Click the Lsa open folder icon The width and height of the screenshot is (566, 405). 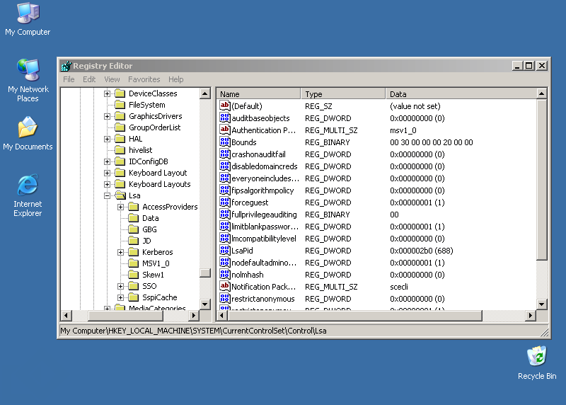click(x=120, y=195)
